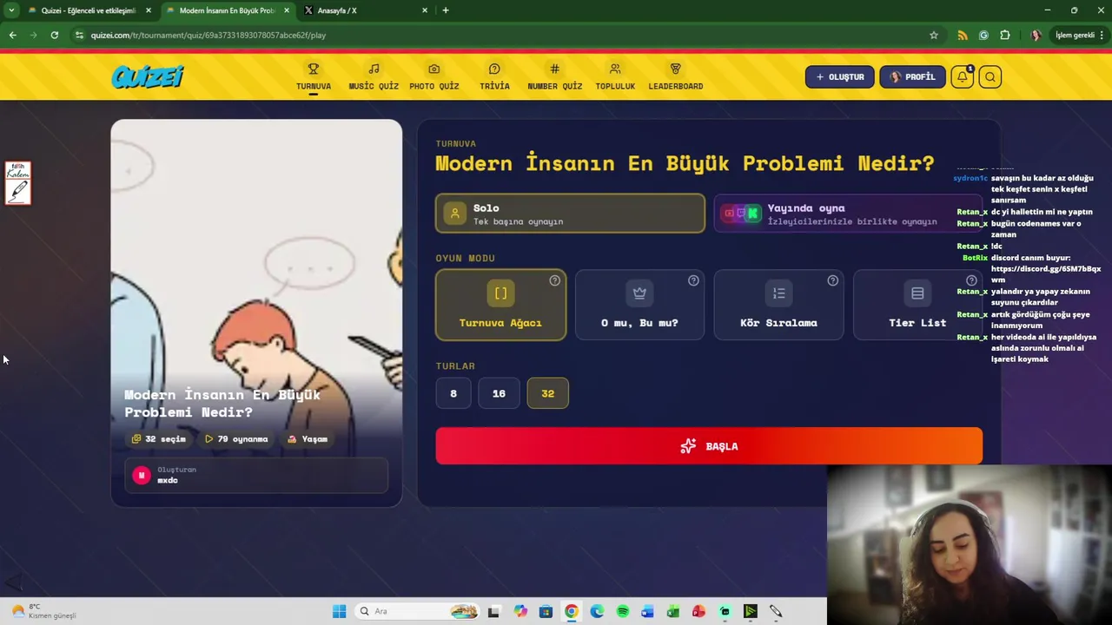The height and width of the screenshot is (625, 1112).
Task: Open Copilot from taskbar
Action: pos(520,611)
